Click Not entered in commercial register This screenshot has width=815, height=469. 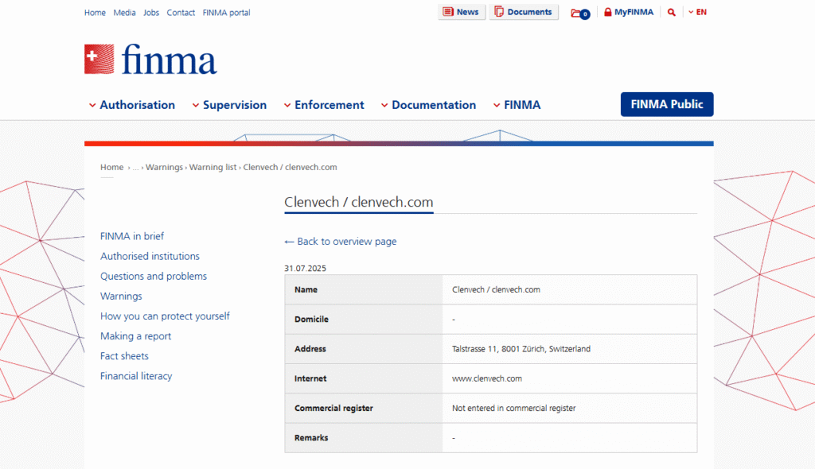point(513,409)
